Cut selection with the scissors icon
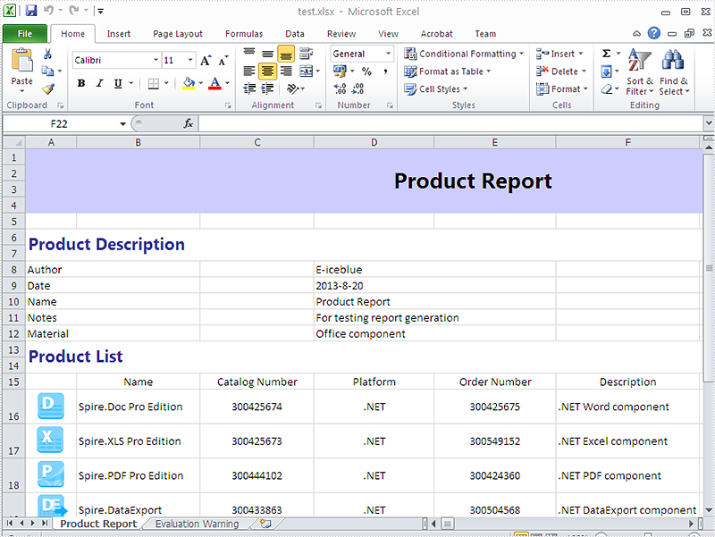The width and height of the screenshot is (715, 537). tap(47, 55)
